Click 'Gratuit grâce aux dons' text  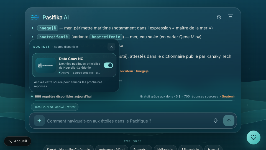156,96
